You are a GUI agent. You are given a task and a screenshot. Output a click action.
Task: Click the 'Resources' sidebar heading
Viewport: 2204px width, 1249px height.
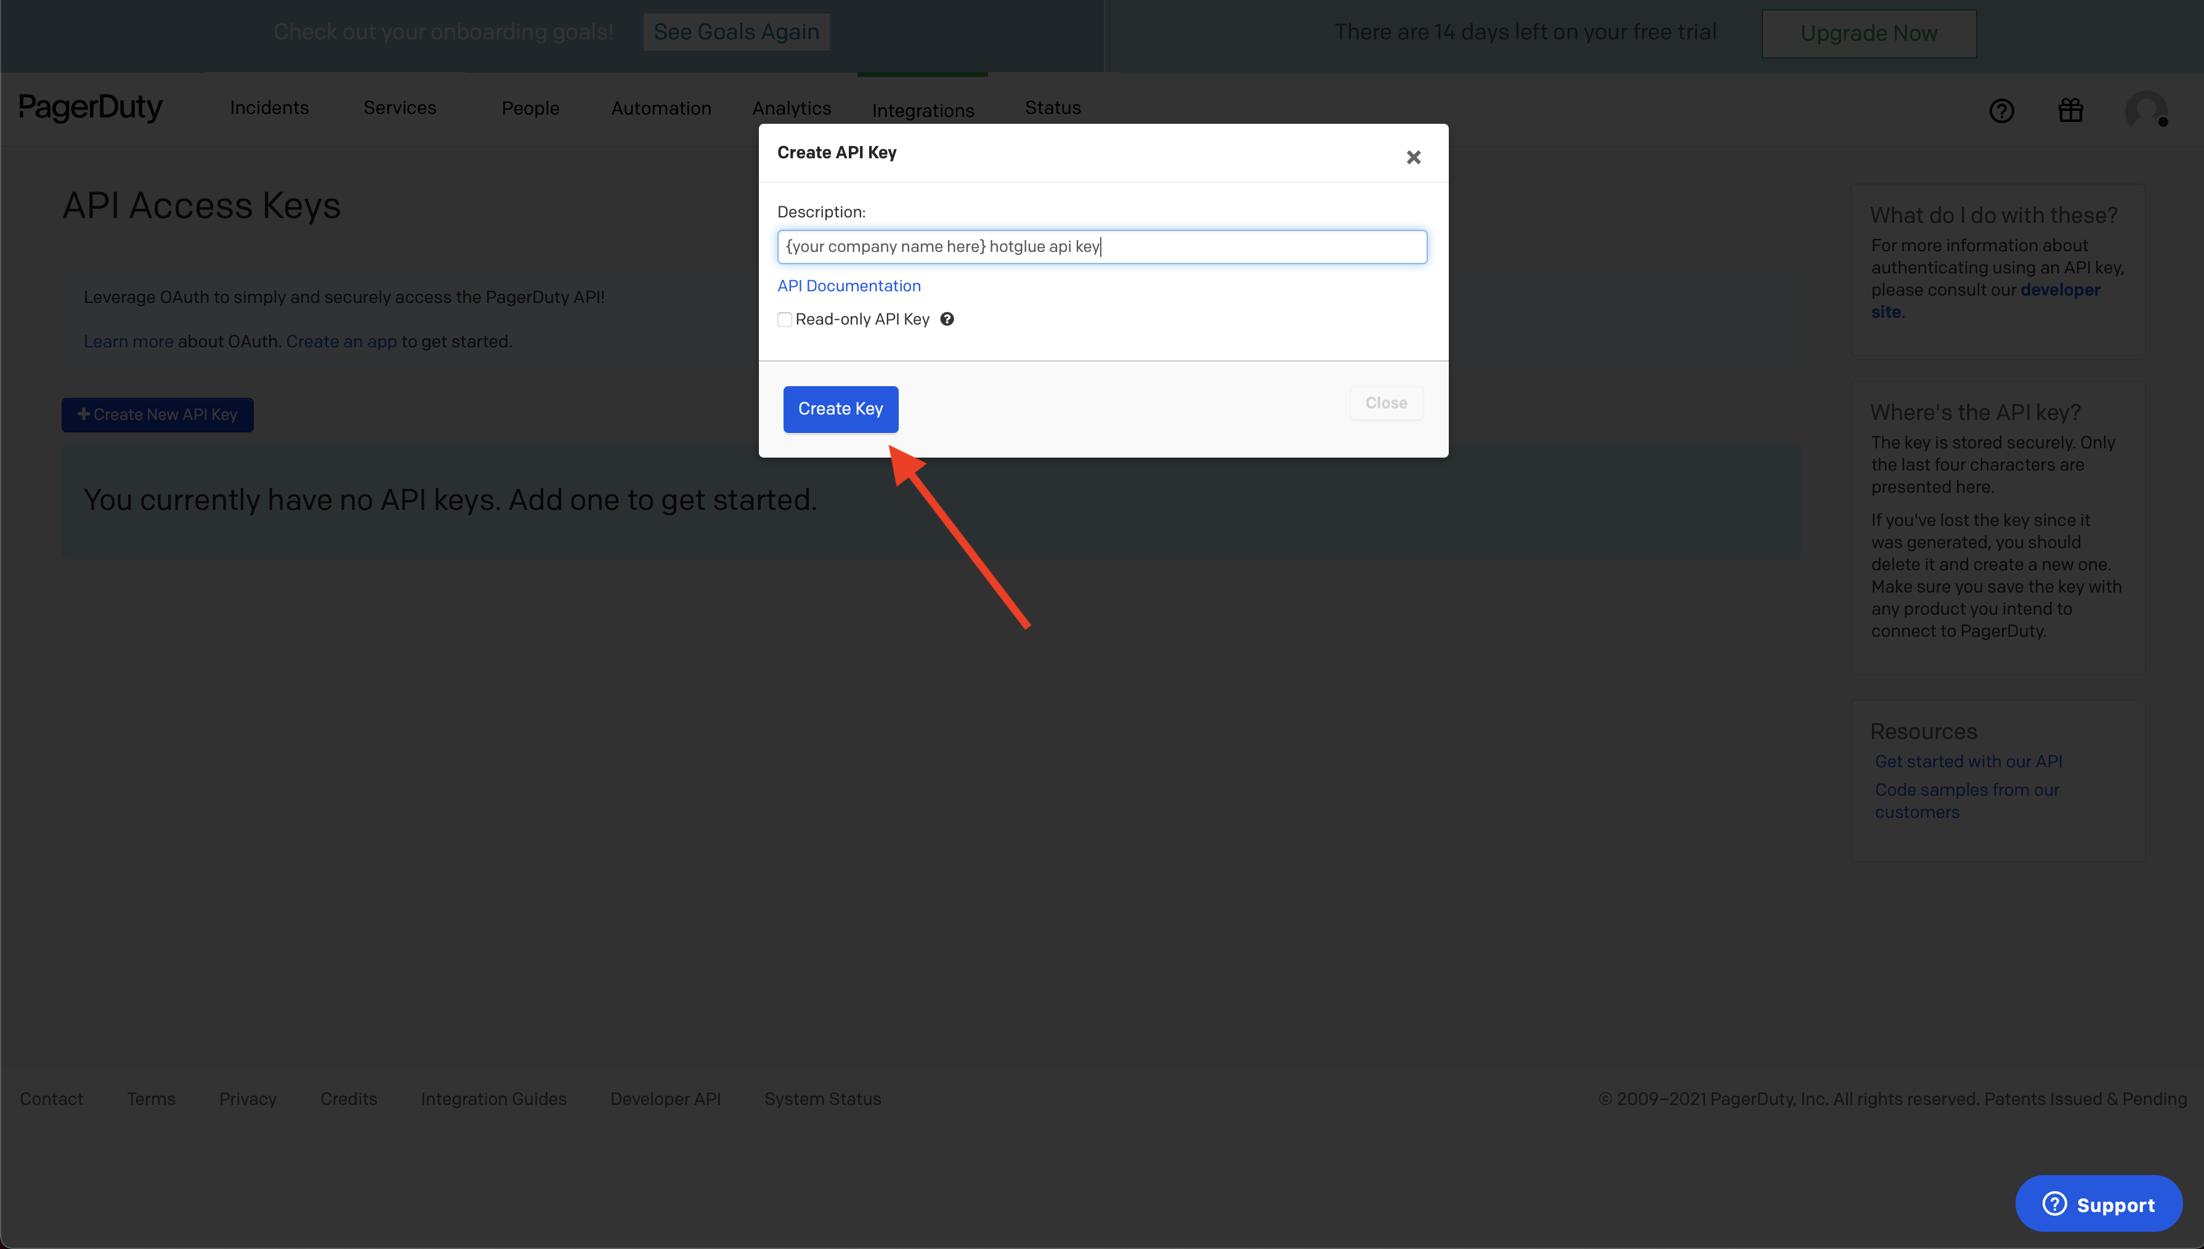click(x=1922, y=732)
